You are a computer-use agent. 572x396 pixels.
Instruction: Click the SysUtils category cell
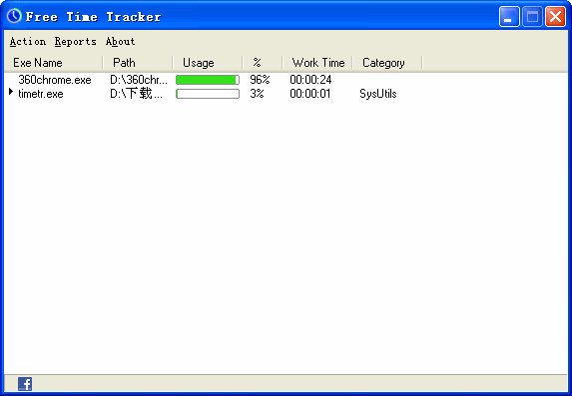point(378,94)
